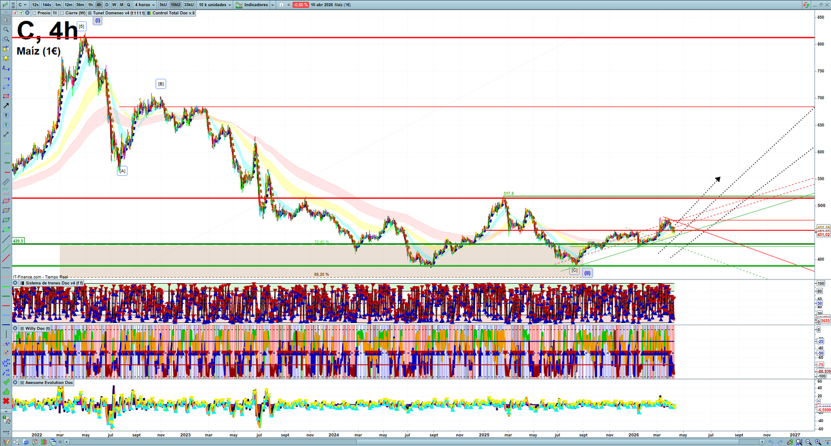Click the horizontal time scrollbar
Image resolution: width=831 pixels, height=446 pixels.
tap(414, 442)
